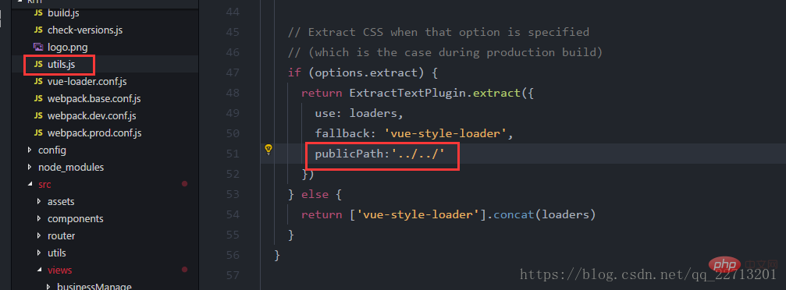Select the router folder
Screen dimensions: 786x290
click(61, 236)
